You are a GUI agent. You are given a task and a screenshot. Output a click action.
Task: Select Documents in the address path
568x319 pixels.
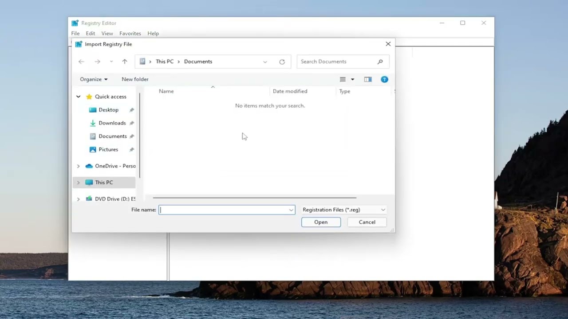point(198,62)
